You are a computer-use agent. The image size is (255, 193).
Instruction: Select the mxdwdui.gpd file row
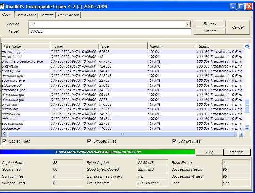(x=123, y=52)
